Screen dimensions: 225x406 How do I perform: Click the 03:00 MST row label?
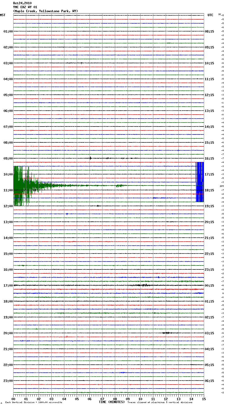coord(8,63)
